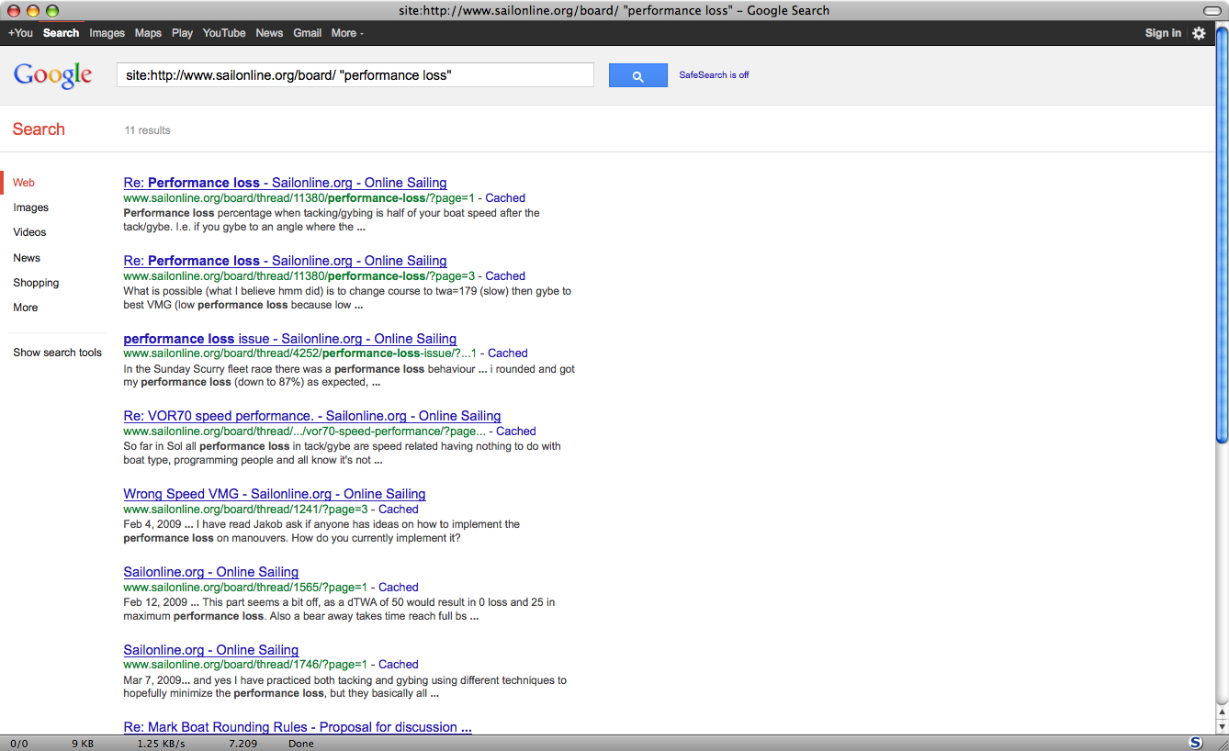Click the Google logo
The height and width of the screenshot is (751, 1229).
tap(52, 75)
